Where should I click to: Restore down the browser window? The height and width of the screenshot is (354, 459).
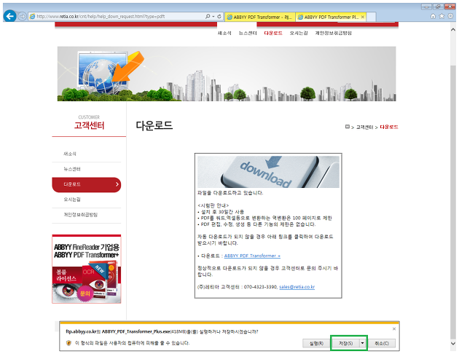438,7
